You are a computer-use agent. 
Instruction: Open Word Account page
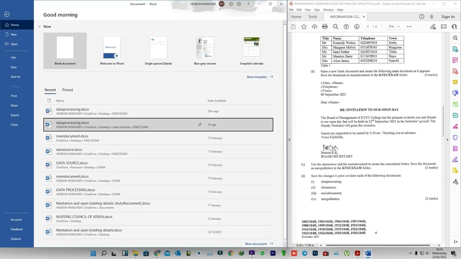pos(17,220)
